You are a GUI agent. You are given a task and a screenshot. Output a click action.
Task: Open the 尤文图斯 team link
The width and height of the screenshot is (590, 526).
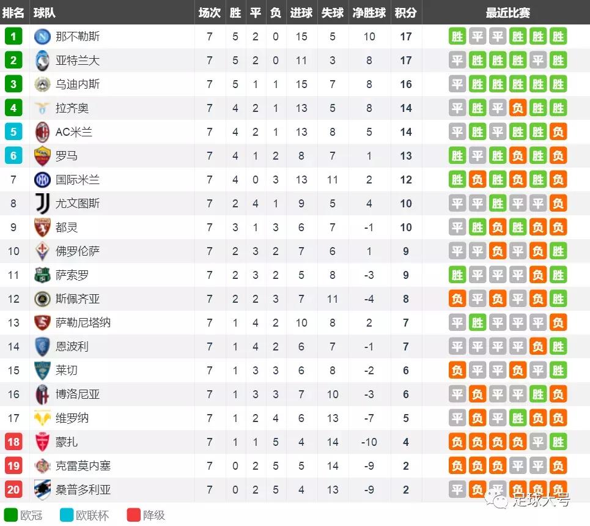click(78, 204)
